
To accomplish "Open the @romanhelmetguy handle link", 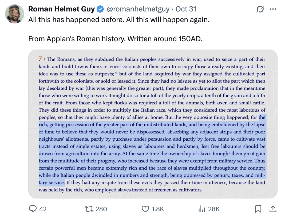I will [138, 9].
